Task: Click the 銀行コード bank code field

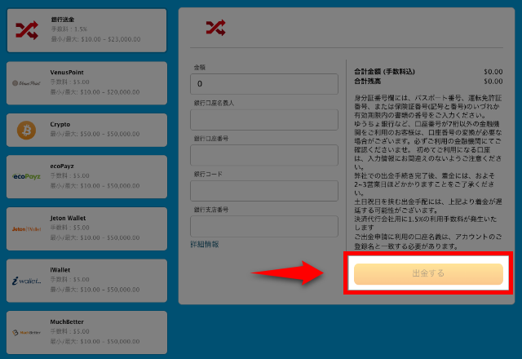Action: tap(263, 191)
